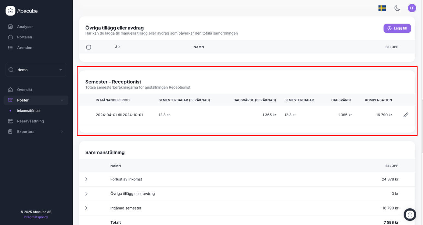Click the Reservsättning bank icon
The width and height of the screenshot is (423, 225).
pos(10,121)
